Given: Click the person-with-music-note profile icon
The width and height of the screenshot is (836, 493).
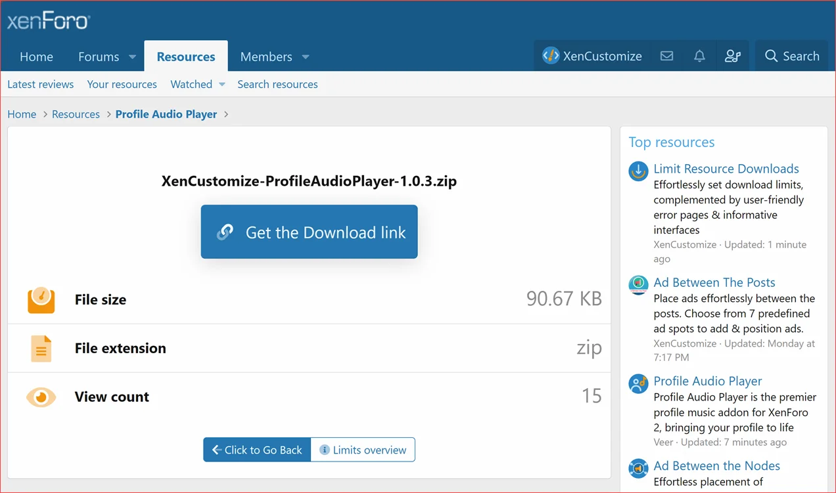Looking at the screenshot, I should [732, 56].
